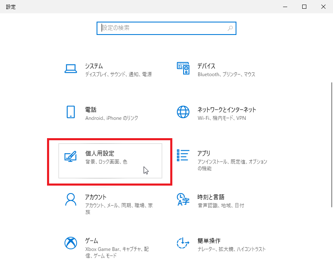Click the Apps list icon
333x263 pixels.
pyautogui.click(x=183, y=156)
